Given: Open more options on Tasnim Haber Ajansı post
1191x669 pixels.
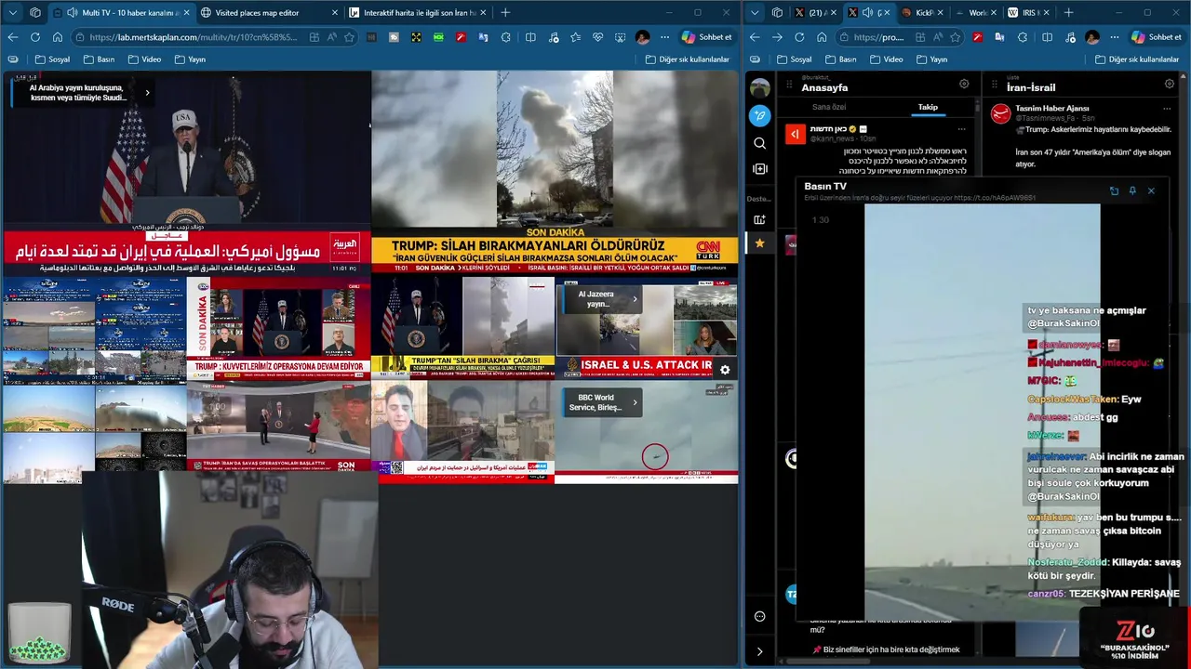Looking at the screenshot, I should coord(1167,110).
